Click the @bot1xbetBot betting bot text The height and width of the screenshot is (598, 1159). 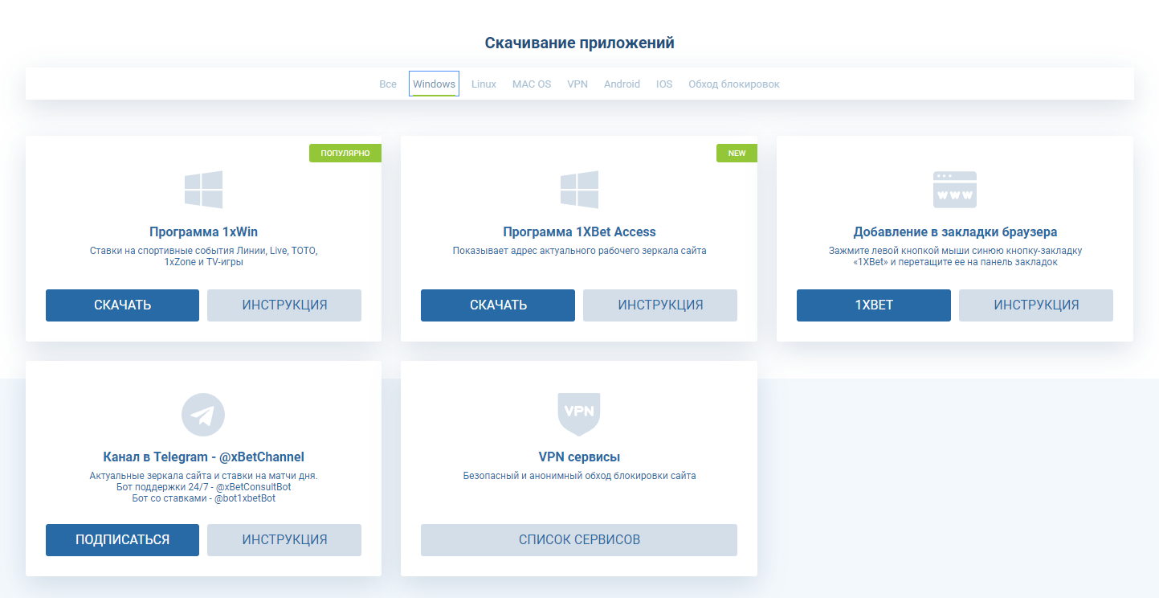(245, 498)
